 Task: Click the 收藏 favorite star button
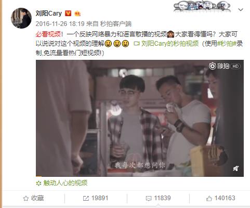pos(33,198)
